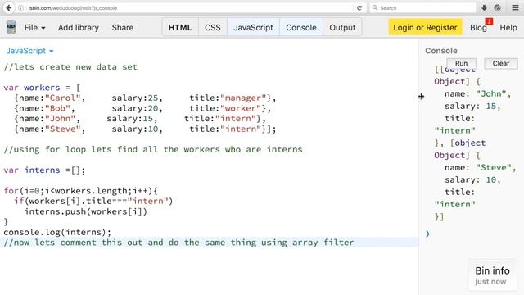Click Add library menu item
The width and height of the screenshot is (524, 295).
point(79,27)
